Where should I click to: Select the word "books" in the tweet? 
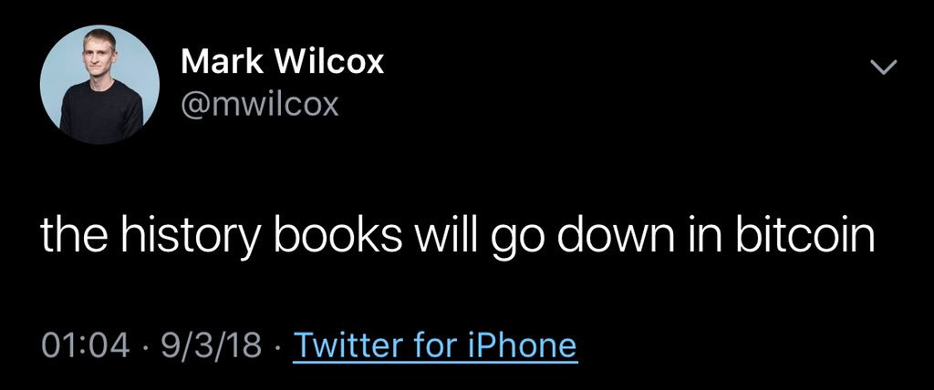[339, 235]
